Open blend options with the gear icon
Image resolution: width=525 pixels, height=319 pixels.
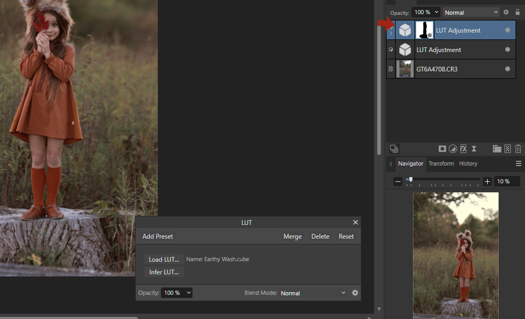click(506, 12)
